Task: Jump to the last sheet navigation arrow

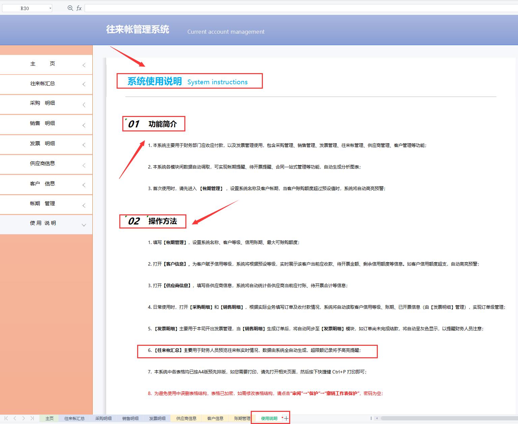Action: pos(32,418)
